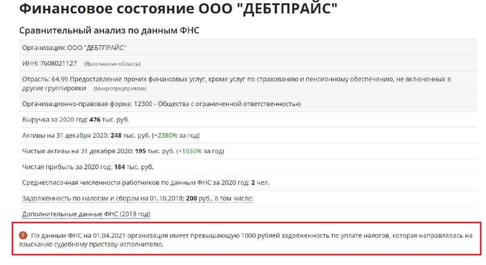Click the net assets value '195 тыс. руб.'
The image size is (486, 265).
point(155,151)
